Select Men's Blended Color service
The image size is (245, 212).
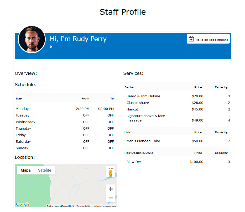pos(143,141)
